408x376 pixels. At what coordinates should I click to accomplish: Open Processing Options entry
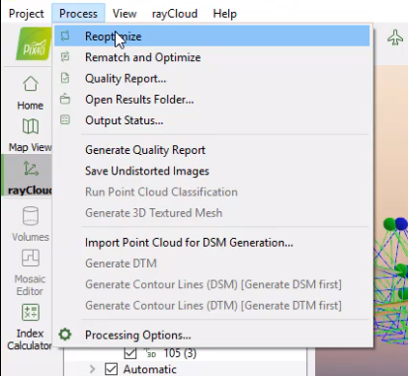click(212, 336)
